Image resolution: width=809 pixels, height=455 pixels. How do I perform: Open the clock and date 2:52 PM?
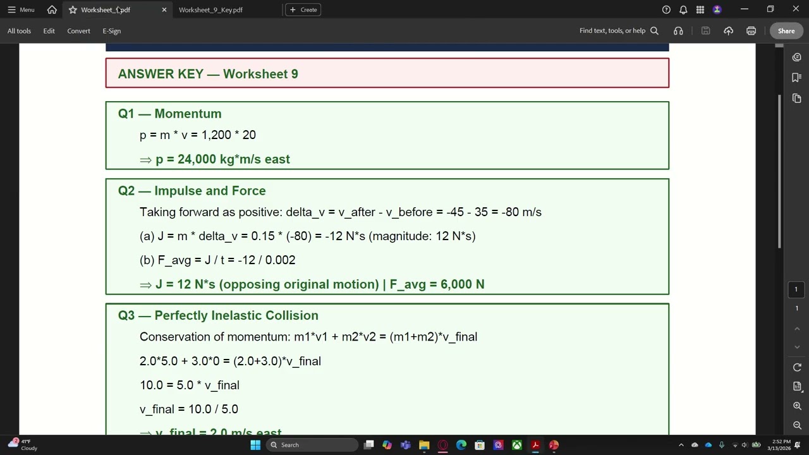[x=779, y=445]
